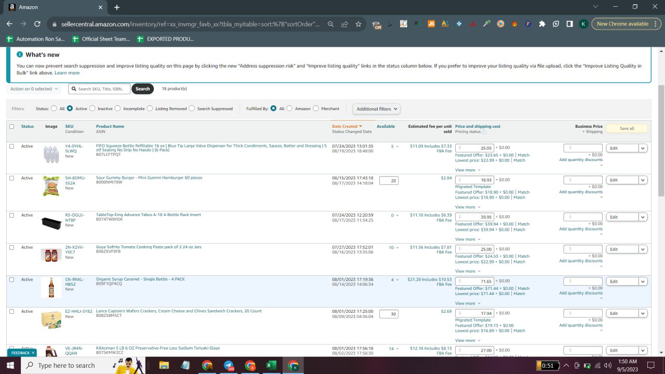This screenshot has width=665, height=374.
Task: Open the Chrome profile avatar K
Action: (583, 24)
